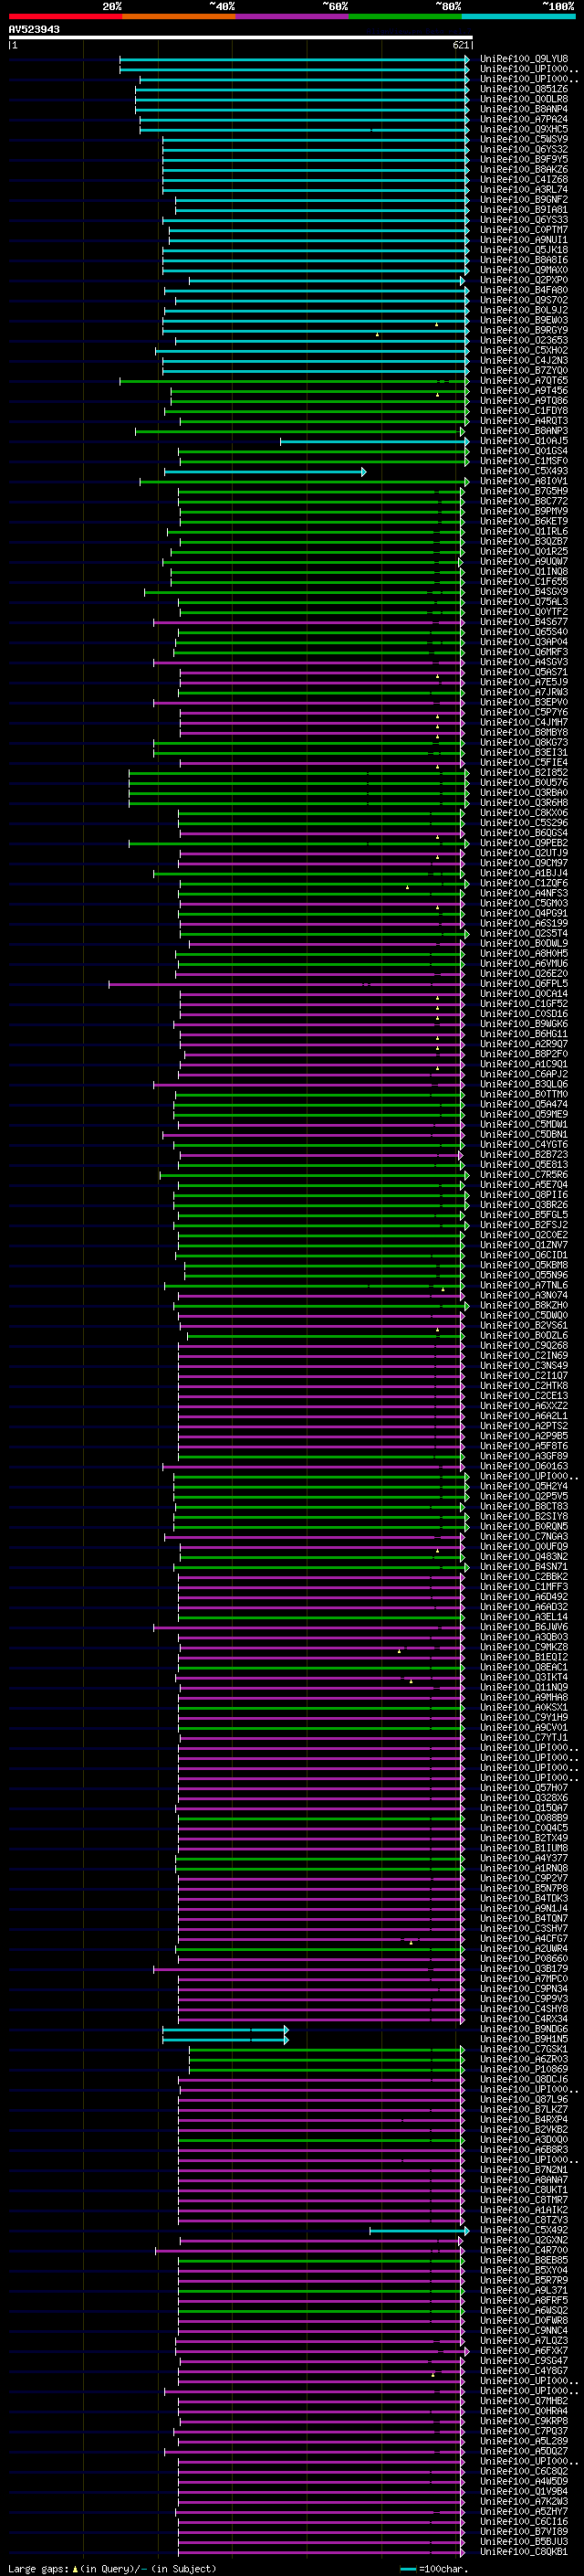Click the UniRef100_Q6YS32 label
The height and width of the screenshot is (2576, 584).
click(523, 149)
